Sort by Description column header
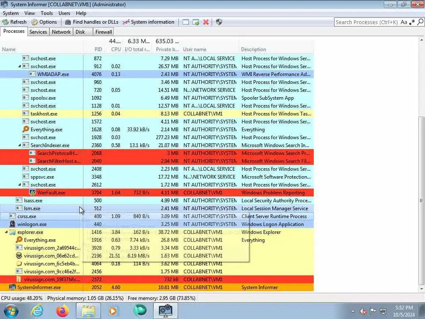 point(276,49)
